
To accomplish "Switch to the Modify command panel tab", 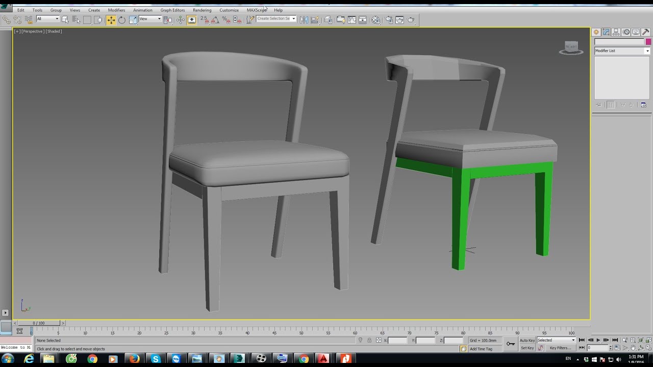I will 606,32.
